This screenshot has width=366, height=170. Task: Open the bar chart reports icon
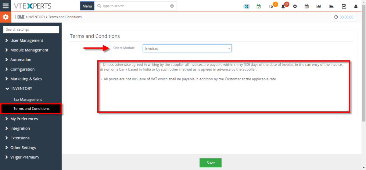pyautogui.click(x=319, y=6)
